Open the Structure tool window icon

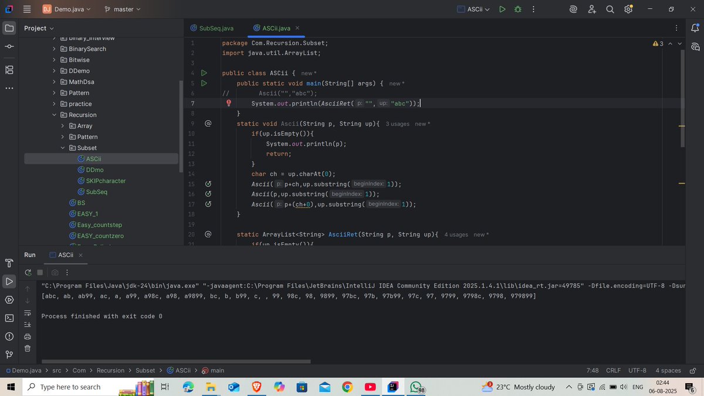9,70
